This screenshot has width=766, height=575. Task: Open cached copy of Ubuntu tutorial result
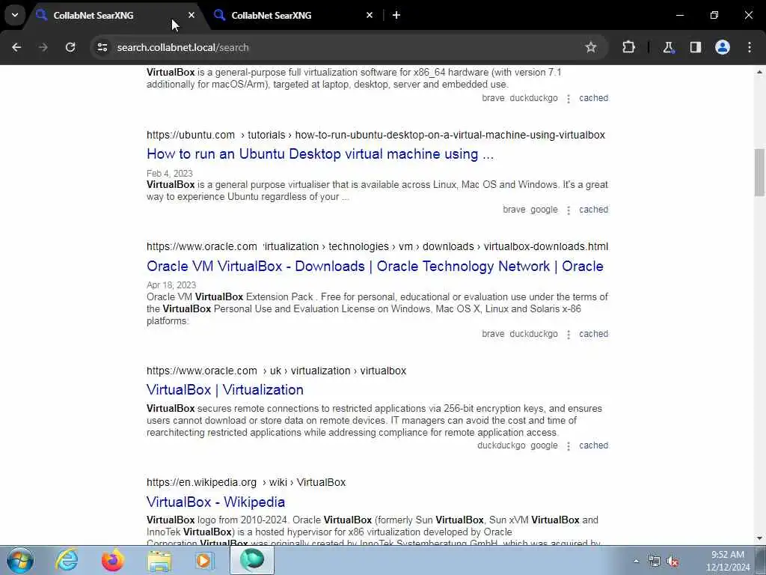[593, 210]
